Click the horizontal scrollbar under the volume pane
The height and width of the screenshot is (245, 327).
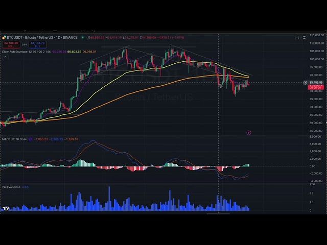tap(218, 213)
